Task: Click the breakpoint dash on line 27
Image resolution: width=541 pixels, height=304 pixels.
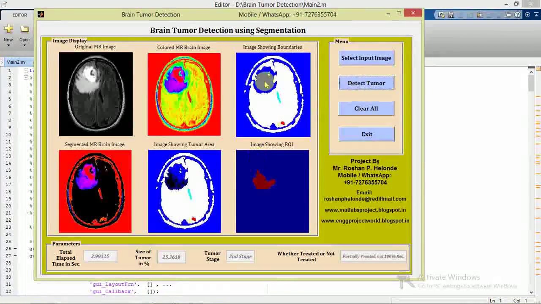Action: (15, 256)
